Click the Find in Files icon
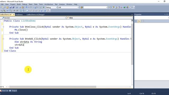 (x=82, y=7)
